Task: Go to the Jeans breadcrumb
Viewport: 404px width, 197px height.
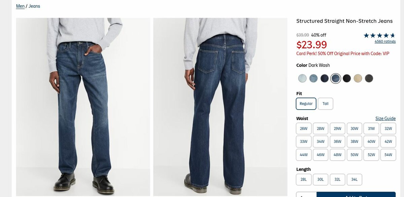Action: pos(34,6)
